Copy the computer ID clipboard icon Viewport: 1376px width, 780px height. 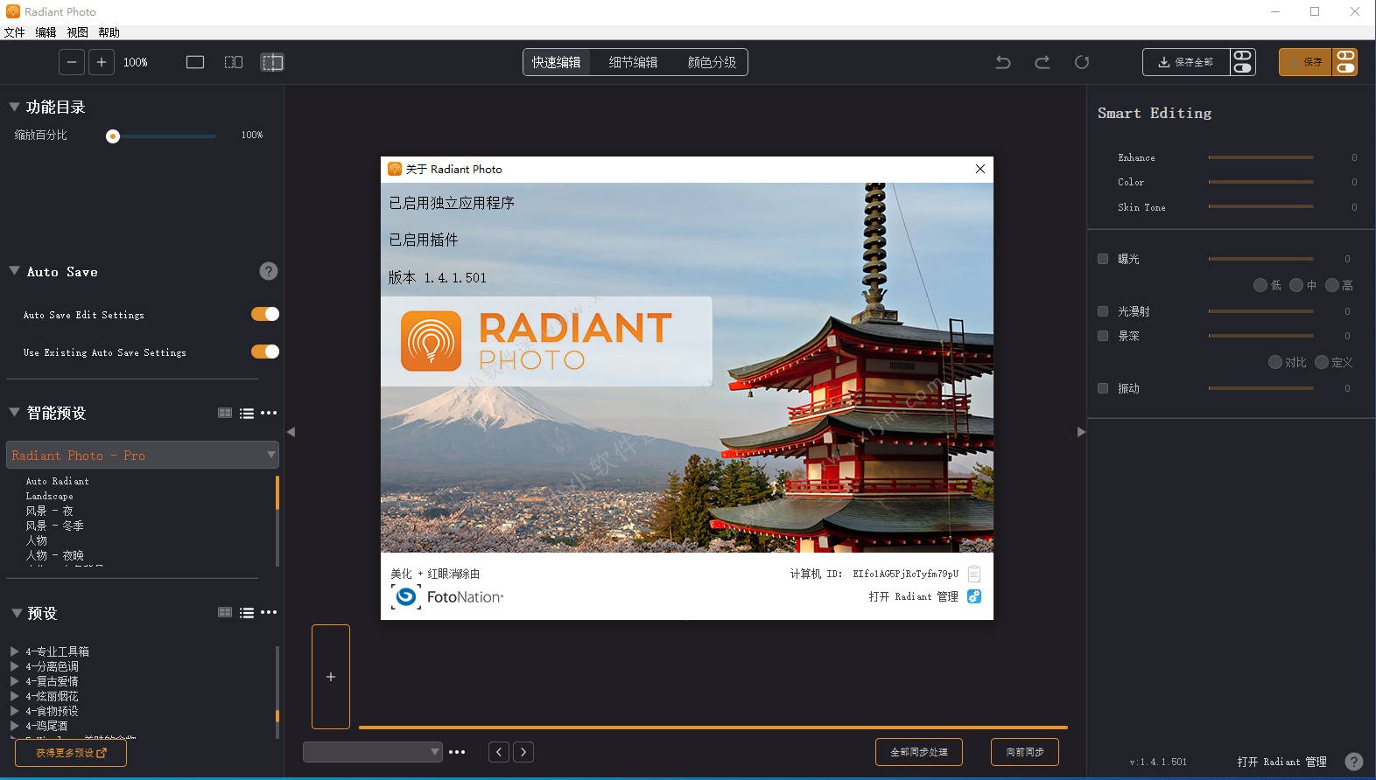point(974,574)
